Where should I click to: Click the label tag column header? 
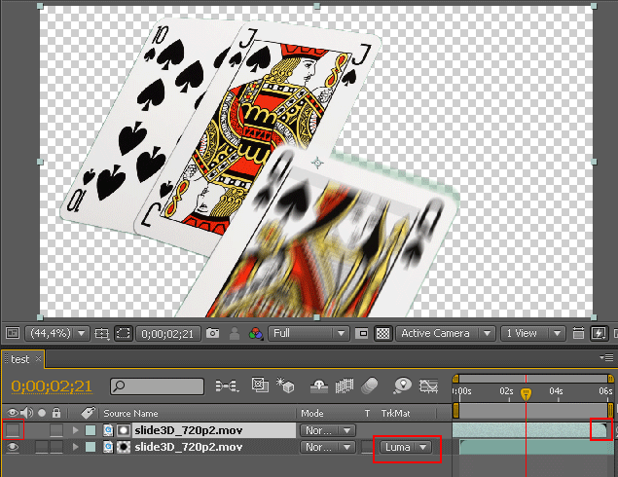(89, 413)
